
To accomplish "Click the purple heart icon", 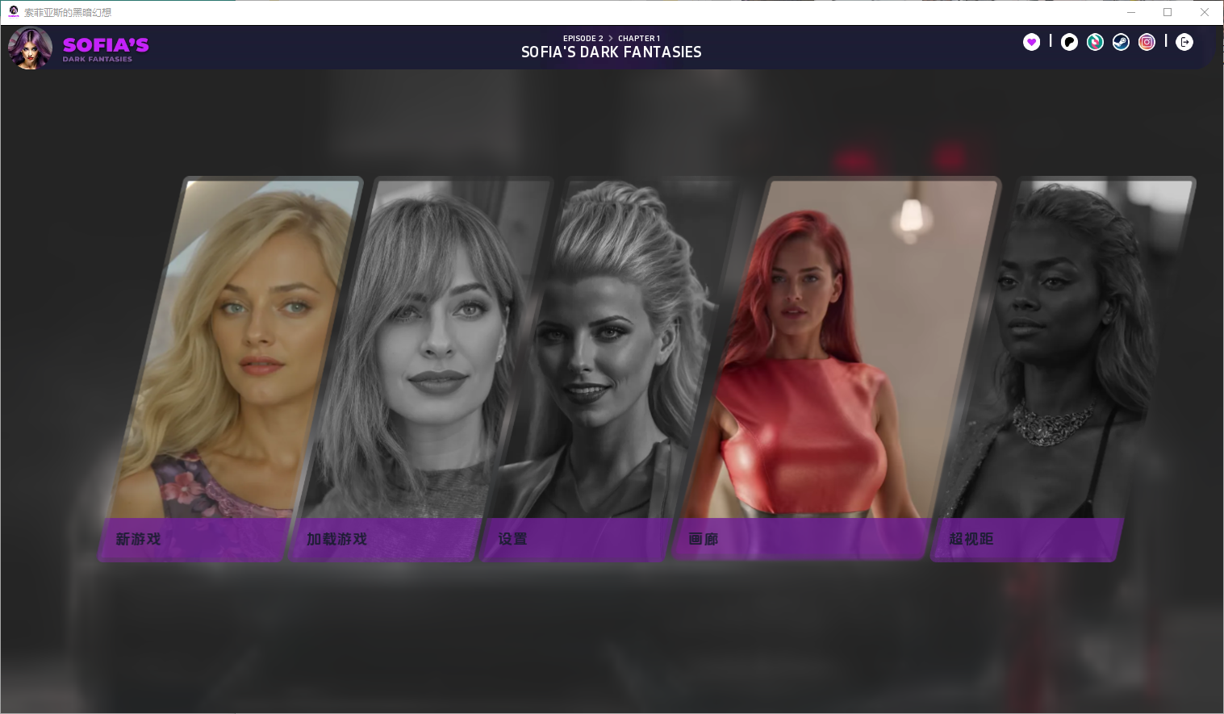I will [x=1031, y=42].
